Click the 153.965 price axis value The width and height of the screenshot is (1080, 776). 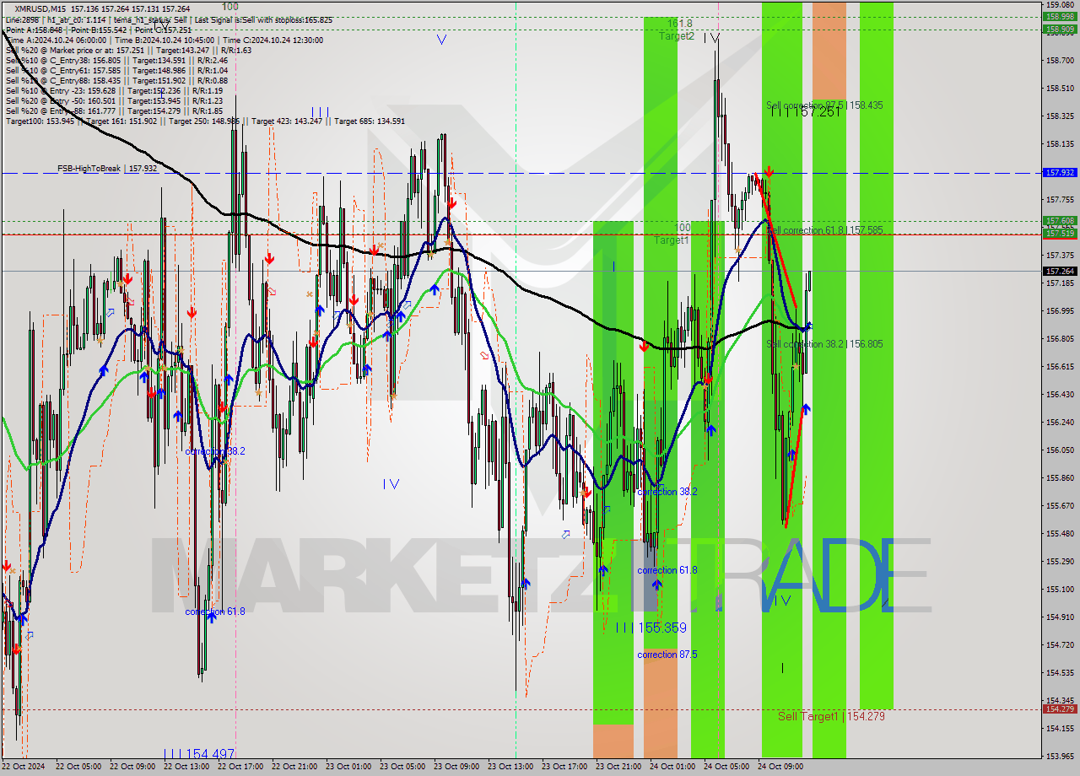tap(1060, 756)
